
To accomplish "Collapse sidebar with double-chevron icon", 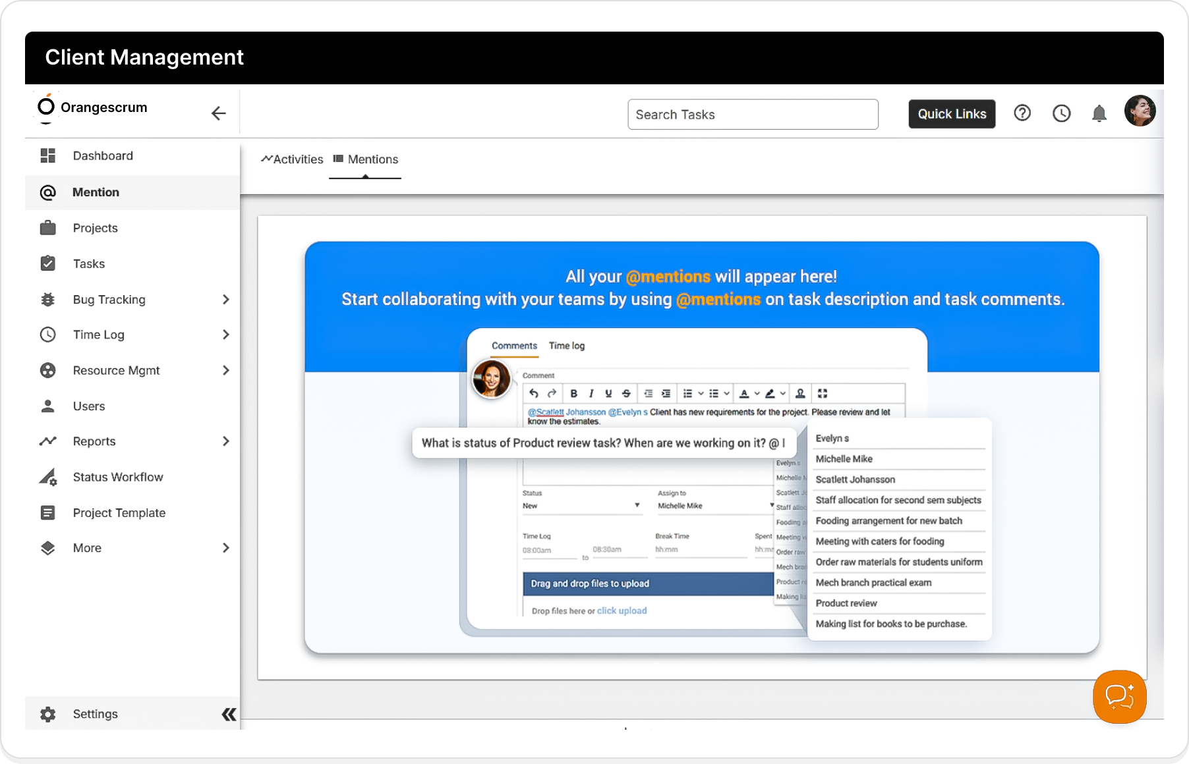I will [x=229, y=714].
